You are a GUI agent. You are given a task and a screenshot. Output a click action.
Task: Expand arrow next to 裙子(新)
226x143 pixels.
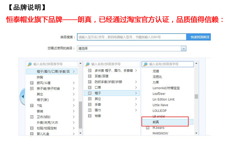74,100
